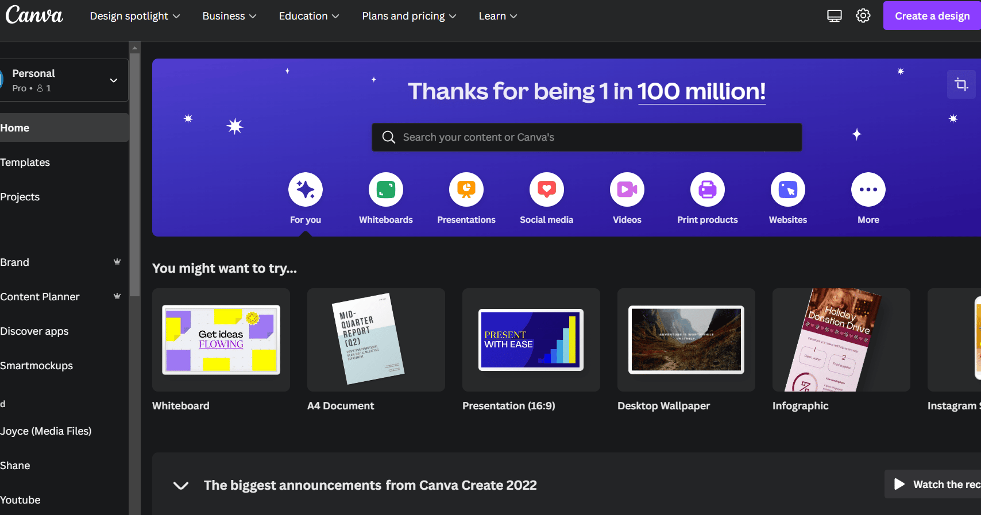Expand the Education menu
Image resolution: width=981 pixels, height=515 pixels.
pos(309,16)
